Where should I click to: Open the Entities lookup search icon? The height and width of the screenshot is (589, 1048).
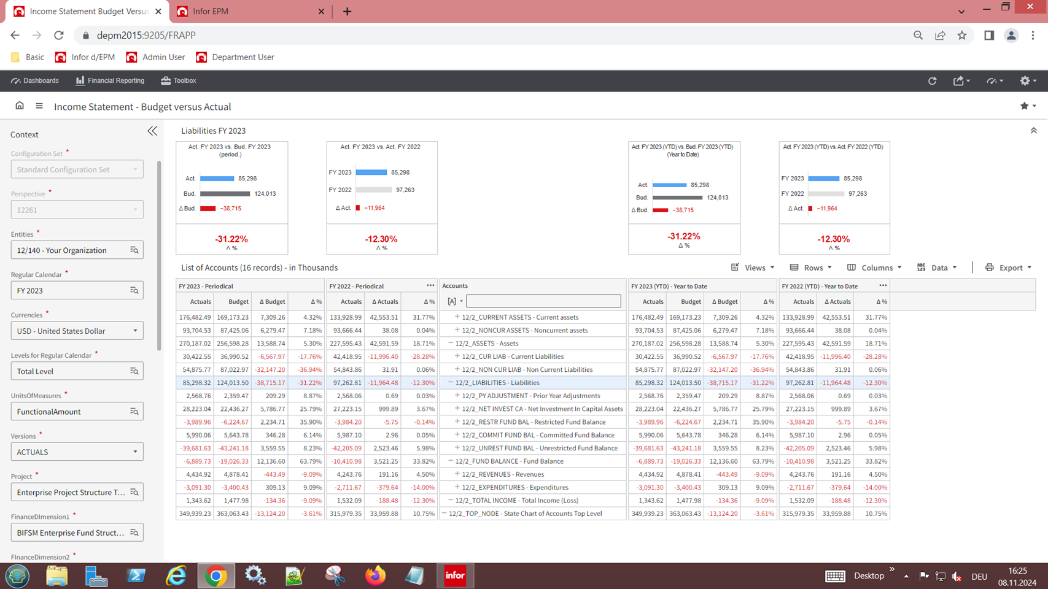click(134, 250)
